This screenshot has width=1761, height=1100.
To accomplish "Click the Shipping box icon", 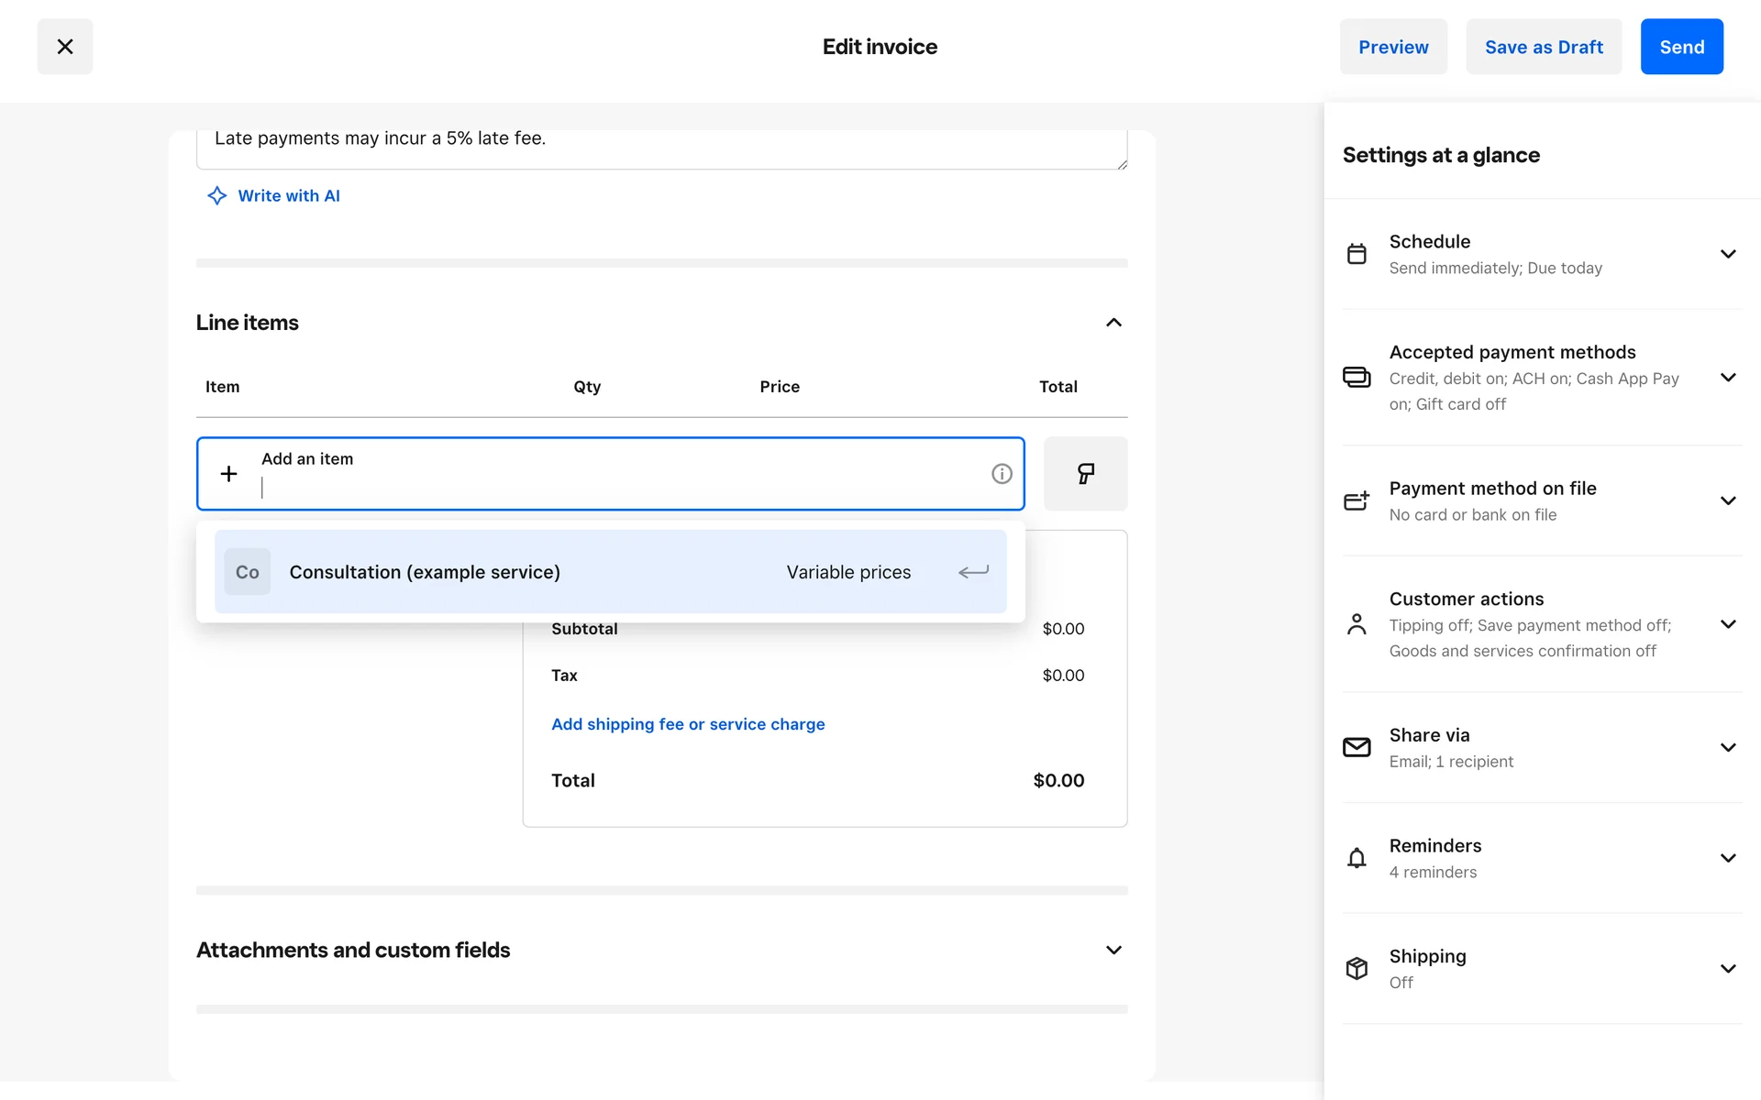I will coord(1357,968).
